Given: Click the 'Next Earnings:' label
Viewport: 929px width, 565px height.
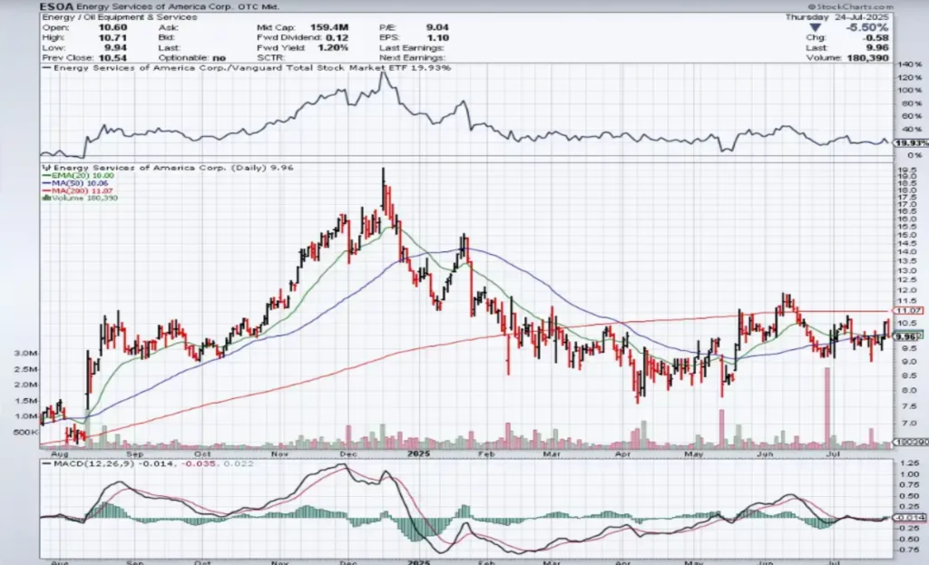Looking at the screenshot, I should pyautogui.click(x=413, y=57).
